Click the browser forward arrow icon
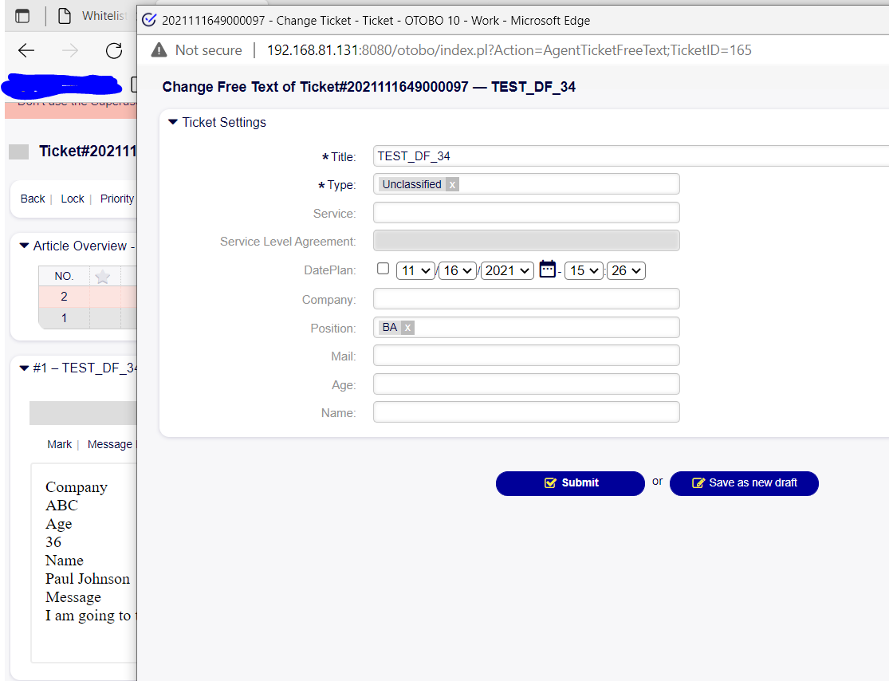 click(70, 50)
